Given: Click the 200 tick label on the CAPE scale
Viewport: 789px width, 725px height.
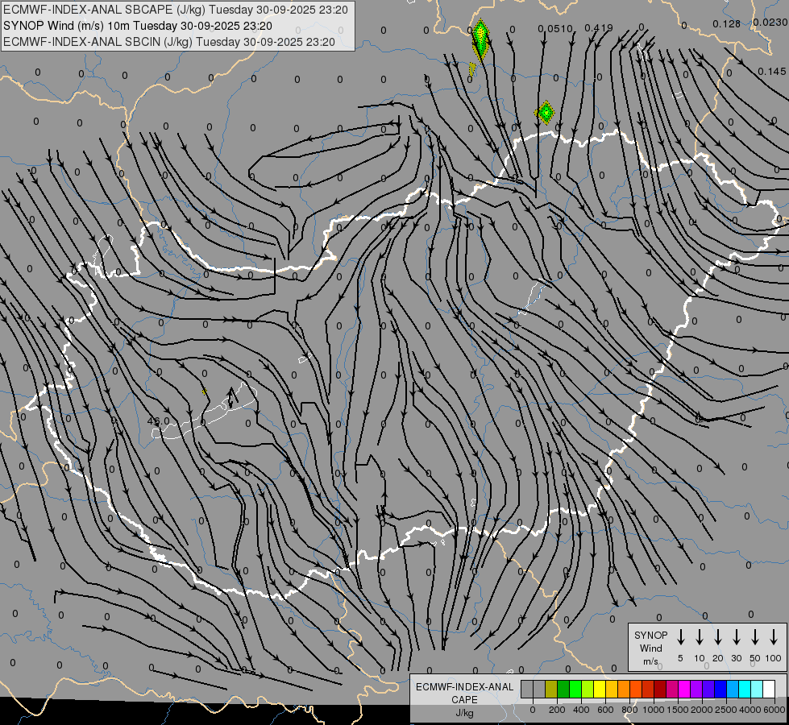Looking at the screenshot, I should pyautogui.click(x=557, y=710).
